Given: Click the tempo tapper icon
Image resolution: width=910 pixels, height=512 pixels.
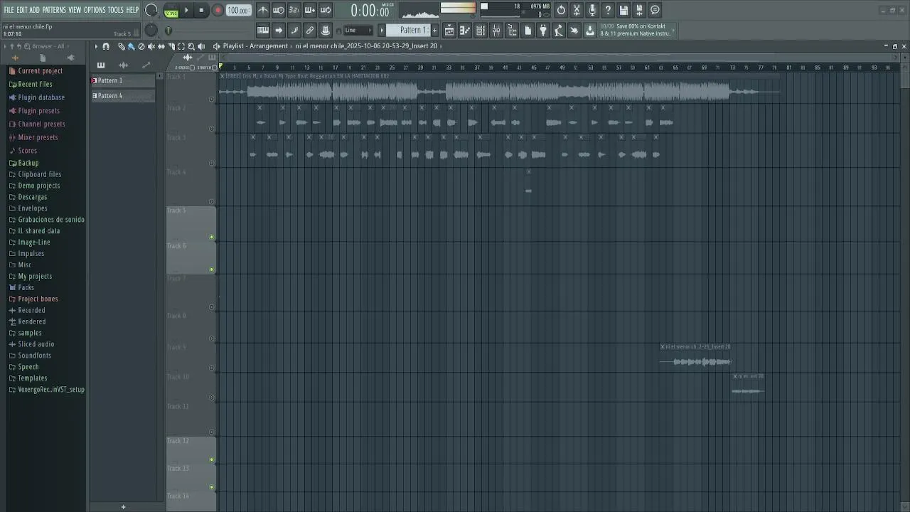Looking at the screenshot, I should [x=559, y=30].
